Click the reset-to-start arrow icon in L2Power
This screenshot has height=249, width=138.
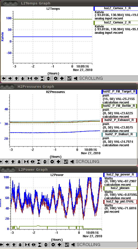tap(73, 244)
